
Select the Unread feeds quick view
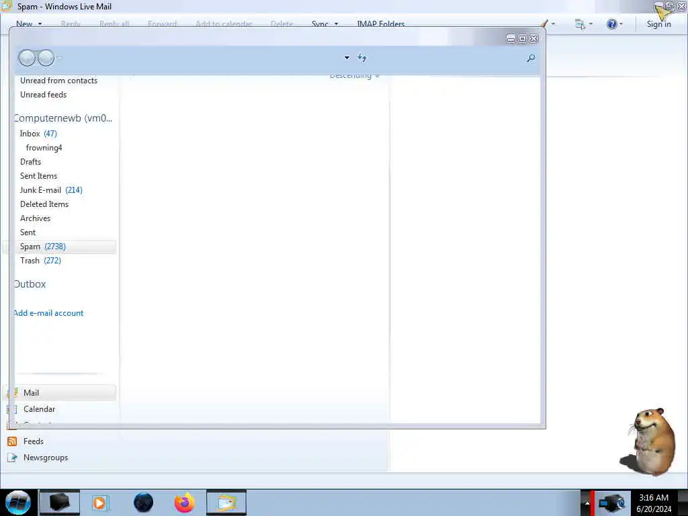[x=43, y=95]
